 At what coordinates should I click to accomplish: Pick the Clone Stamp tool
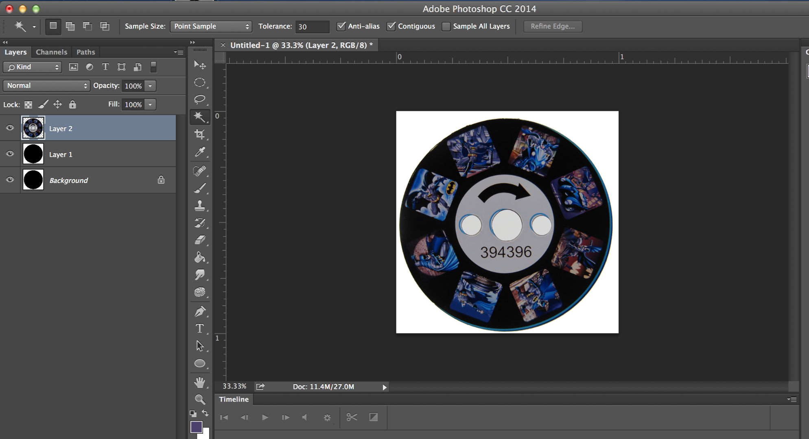coord(199,205)
